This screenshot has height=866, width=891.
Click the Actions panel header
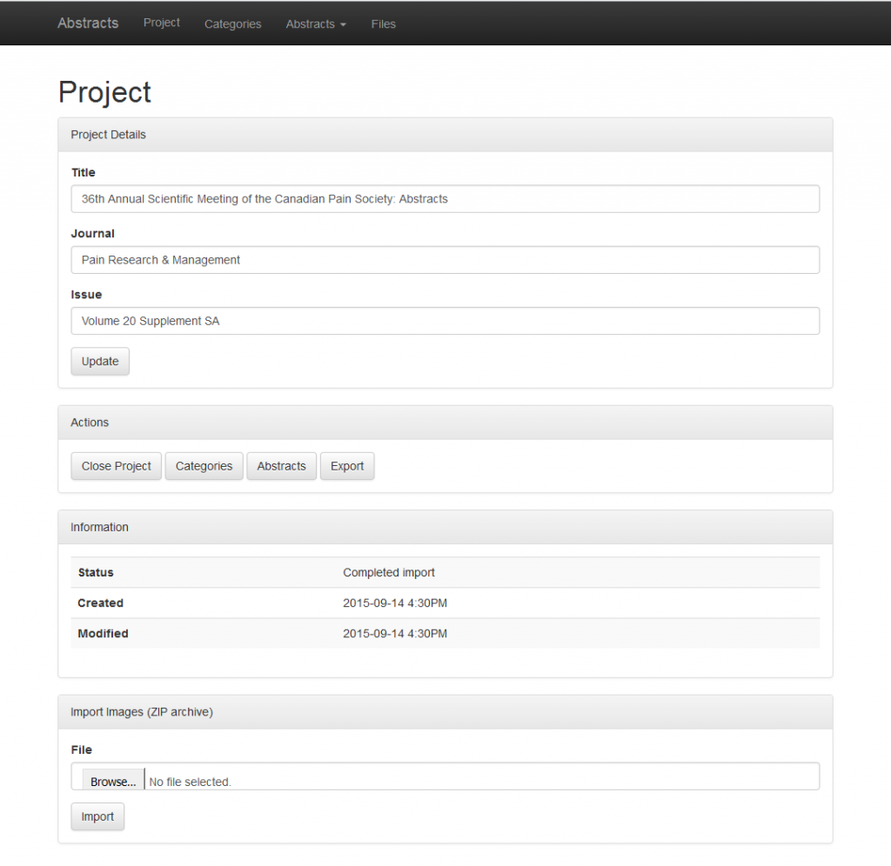[90, 423]
